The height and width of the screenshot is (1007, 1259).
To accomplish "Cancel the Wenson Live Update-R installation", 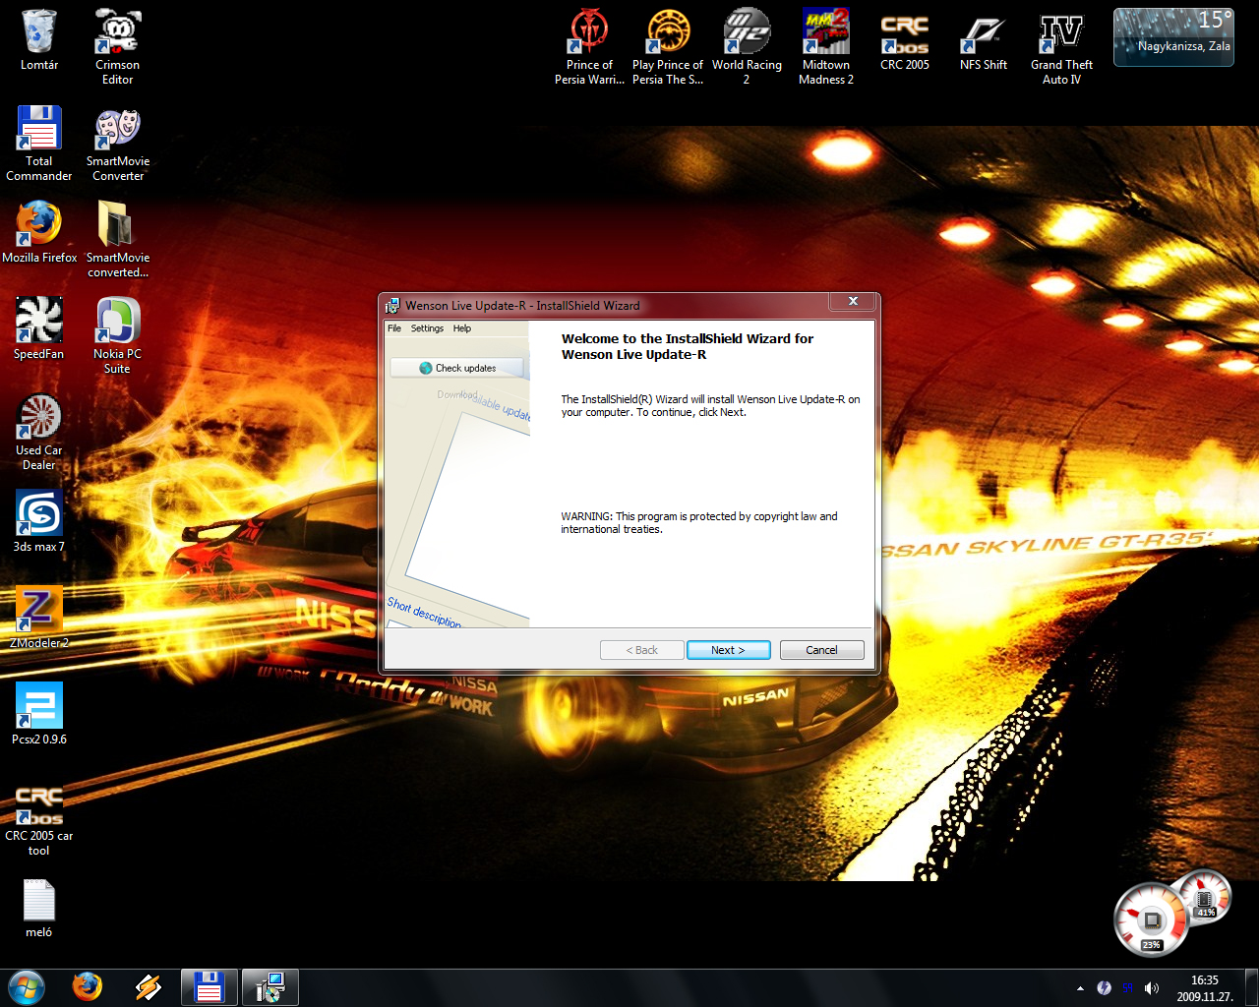I will point(821,650).
